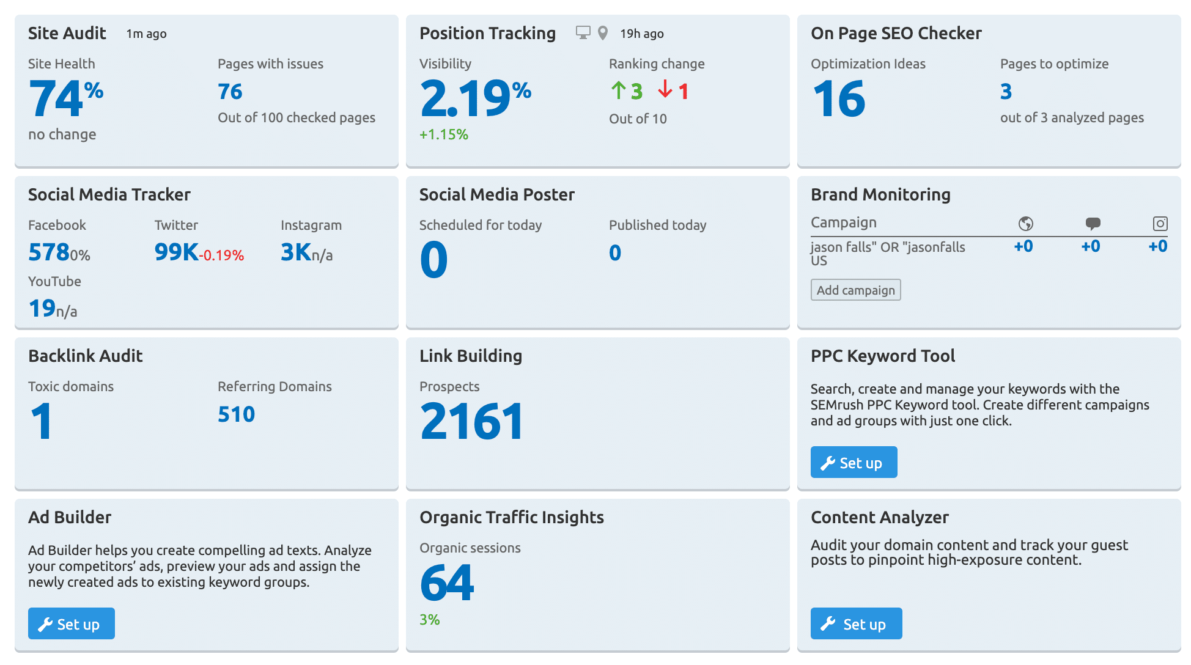Open the Social Media Poster title
The image size is (1191, 665).
pyautogui.click(x=497, y=194)
